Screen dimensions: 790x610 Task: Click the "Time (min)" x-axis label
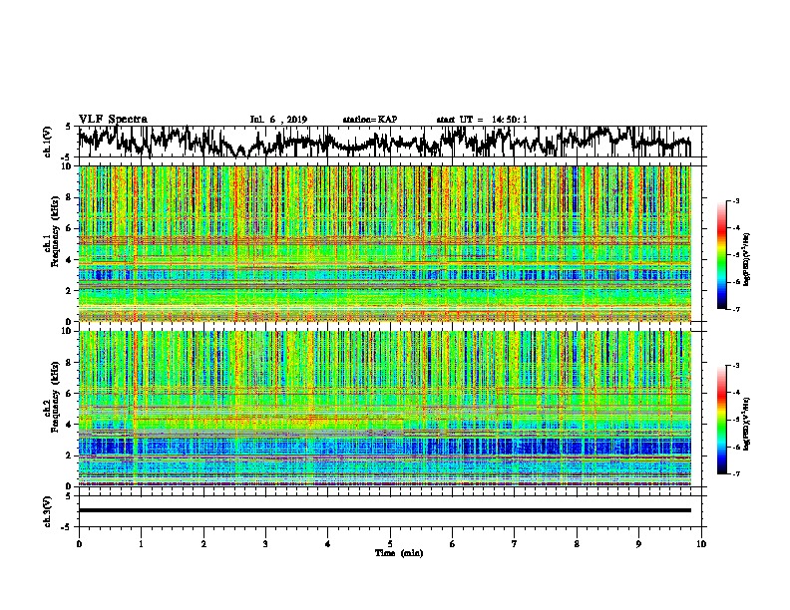399,553
